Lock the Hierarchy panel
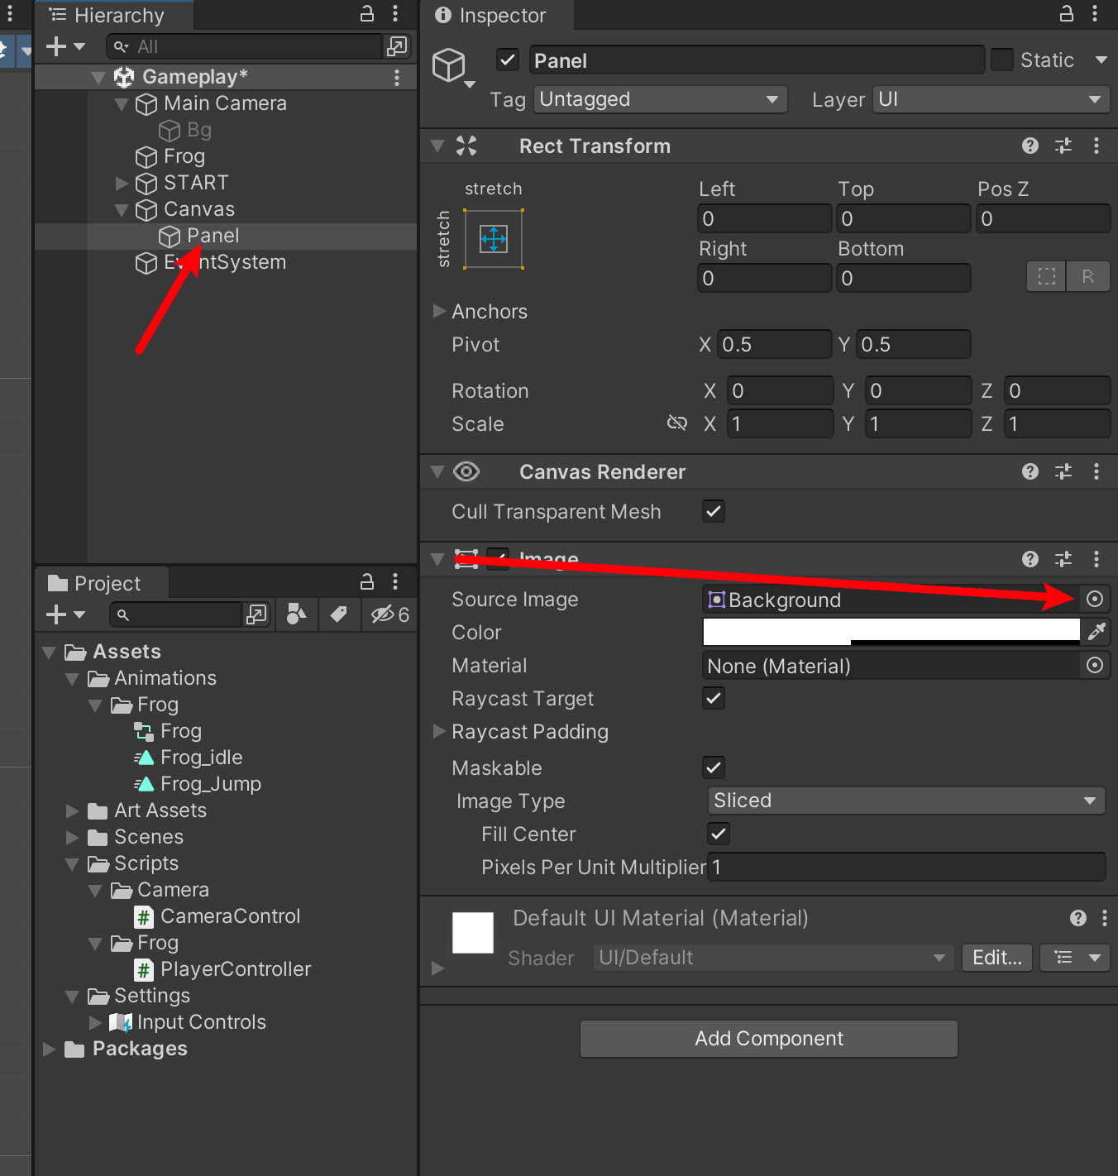Screen dimensions: 1118x1176 coord(367,13)
